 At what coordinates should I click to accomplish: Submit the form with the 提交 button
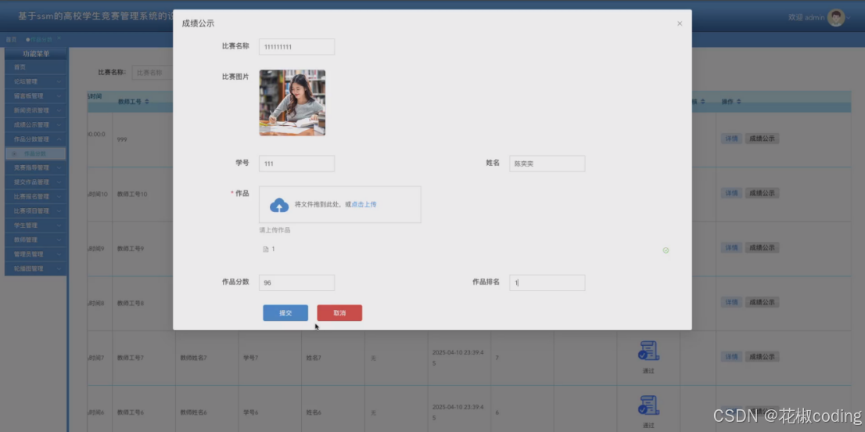(x=285, y=313)
